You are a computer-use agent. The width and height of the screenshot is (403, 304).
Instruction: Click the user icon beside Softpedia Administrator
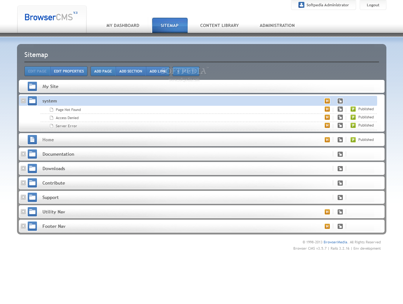point(301,5)
